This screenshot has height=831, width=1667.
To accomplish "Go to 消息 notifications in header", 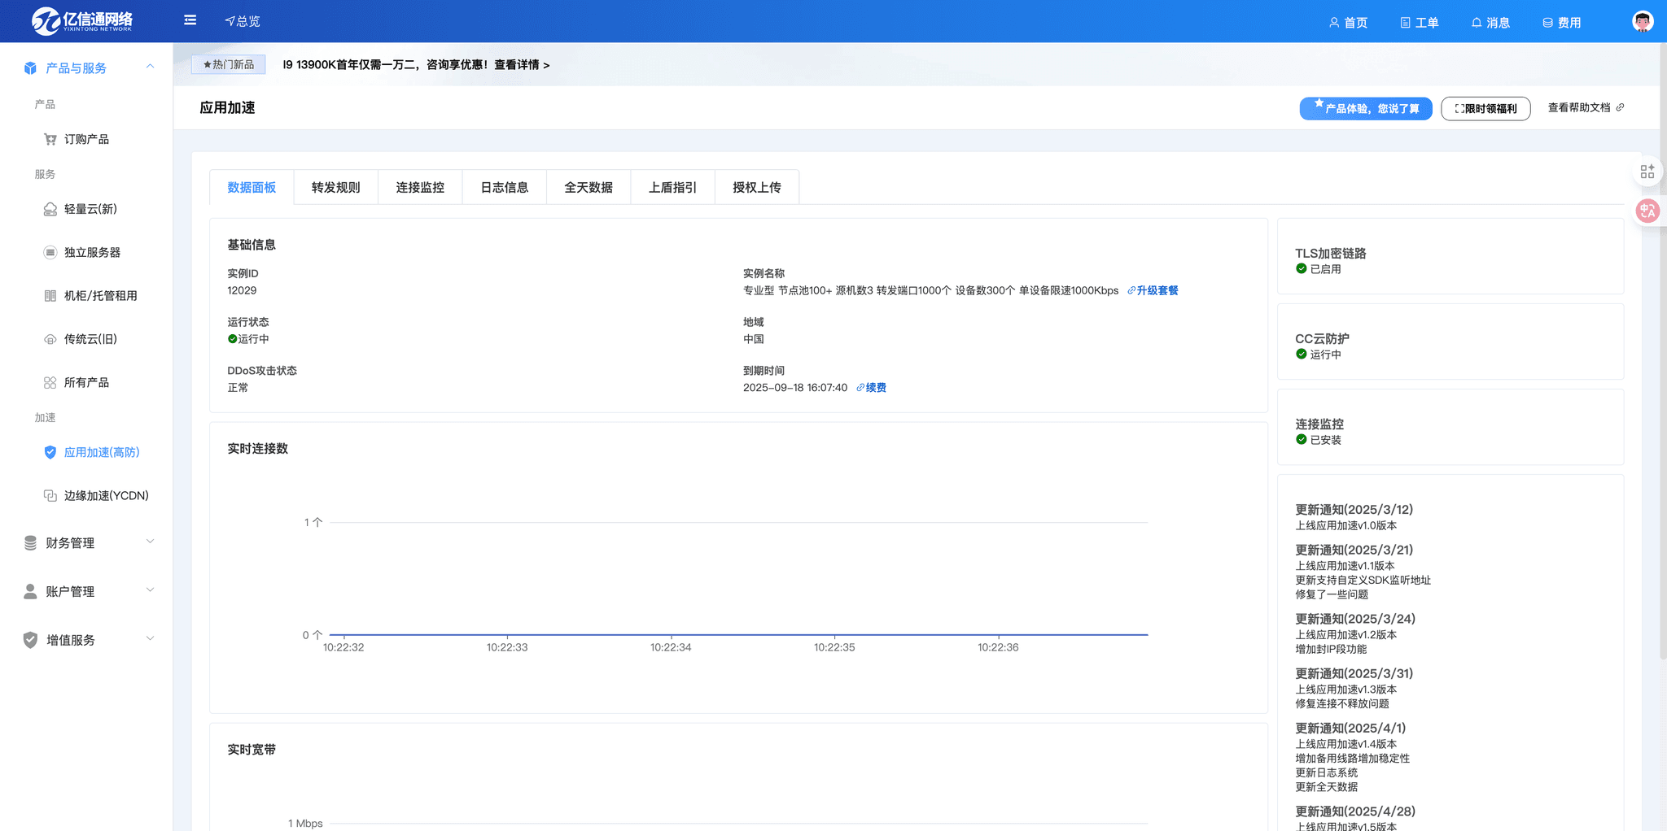I will pos(1490,23).
